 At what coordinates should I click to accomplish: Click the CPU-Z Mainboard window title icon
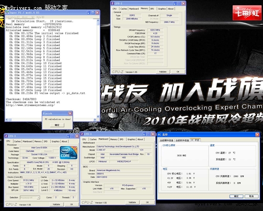point(82,134)
